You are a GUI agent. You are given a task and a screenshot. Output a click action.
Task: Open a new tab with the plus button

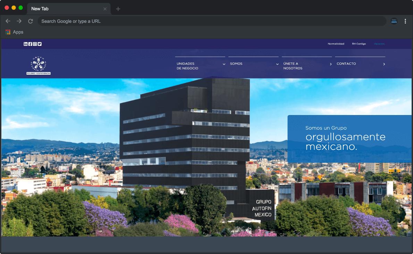point(118,9)
